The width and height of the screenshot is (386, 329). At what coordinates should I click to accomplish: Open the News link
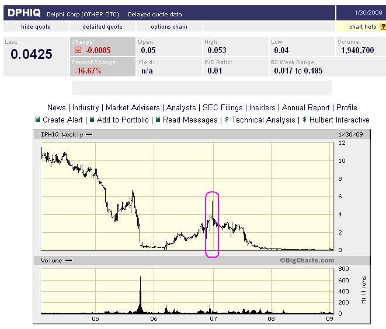point(57,107)
